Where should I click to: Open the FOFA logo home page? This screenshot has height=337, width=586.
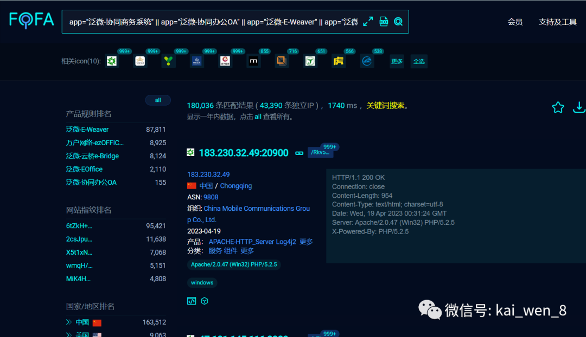click(x=31, y=20)
